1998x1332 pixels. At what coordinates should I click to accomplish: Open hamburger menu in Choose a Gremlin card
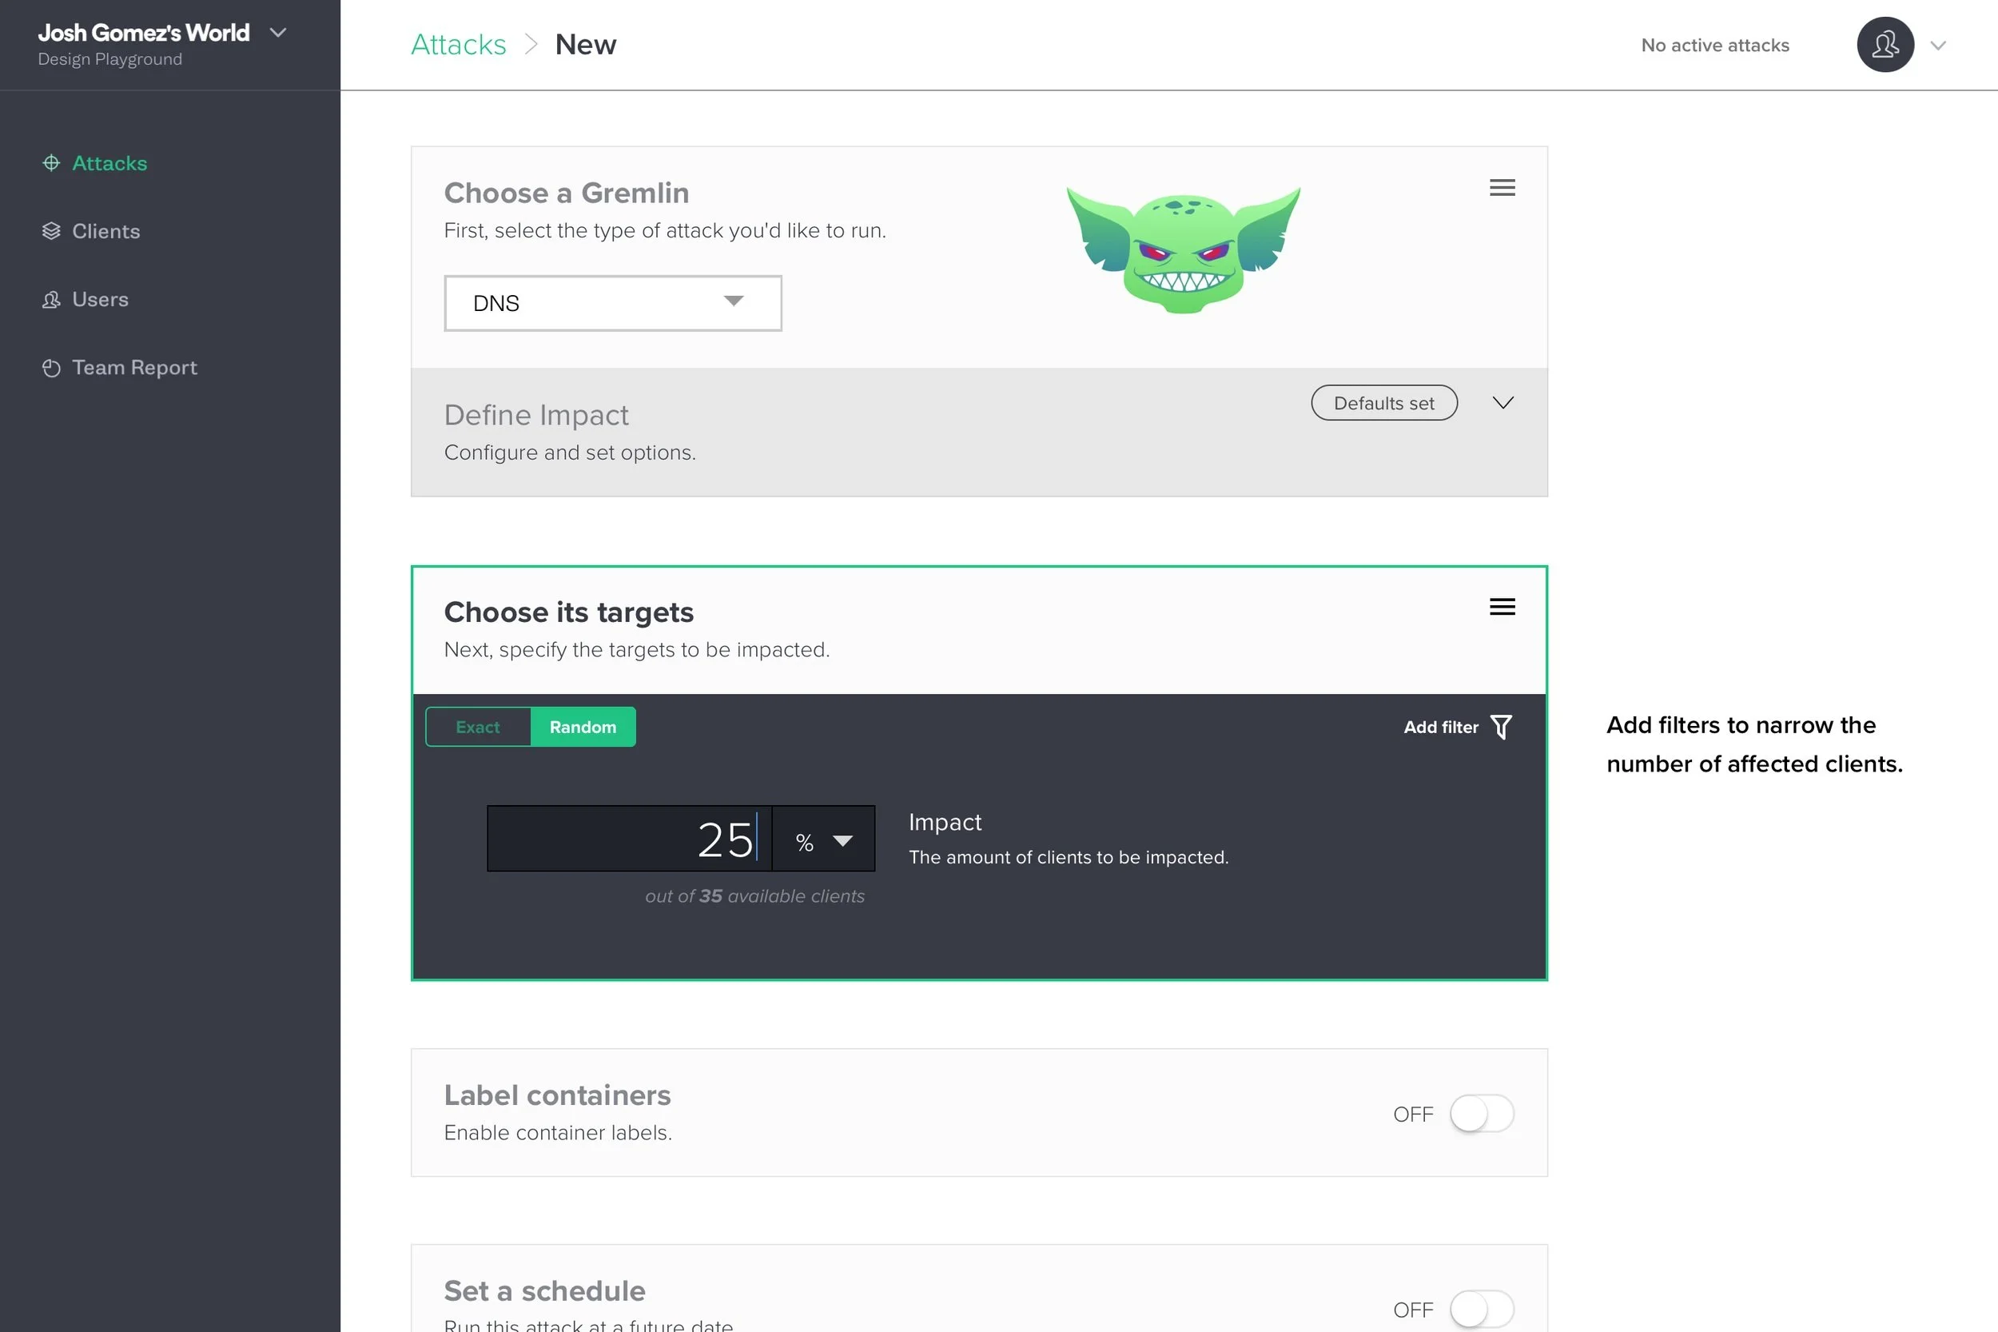click(x=1501, y=188)
